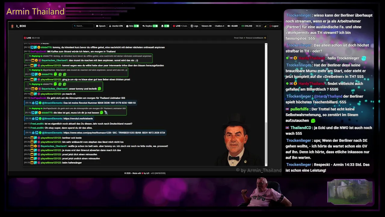
Task: Toggle the Replies switch
Action: click(x=155, y=26)
